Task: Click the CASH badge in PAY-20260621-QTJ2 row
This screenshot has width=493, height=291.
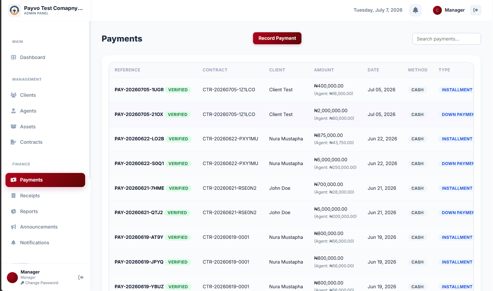Action: pyautogui.click(x=417, y=213)
